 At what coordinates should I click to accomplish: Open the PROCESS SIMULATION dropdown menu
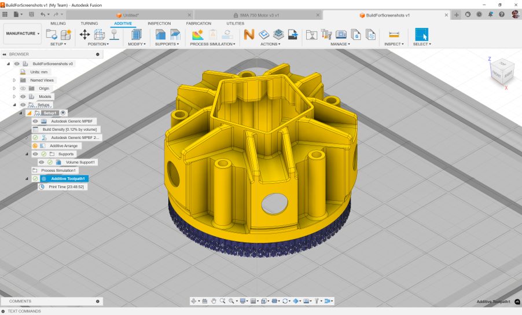(212, 44)
